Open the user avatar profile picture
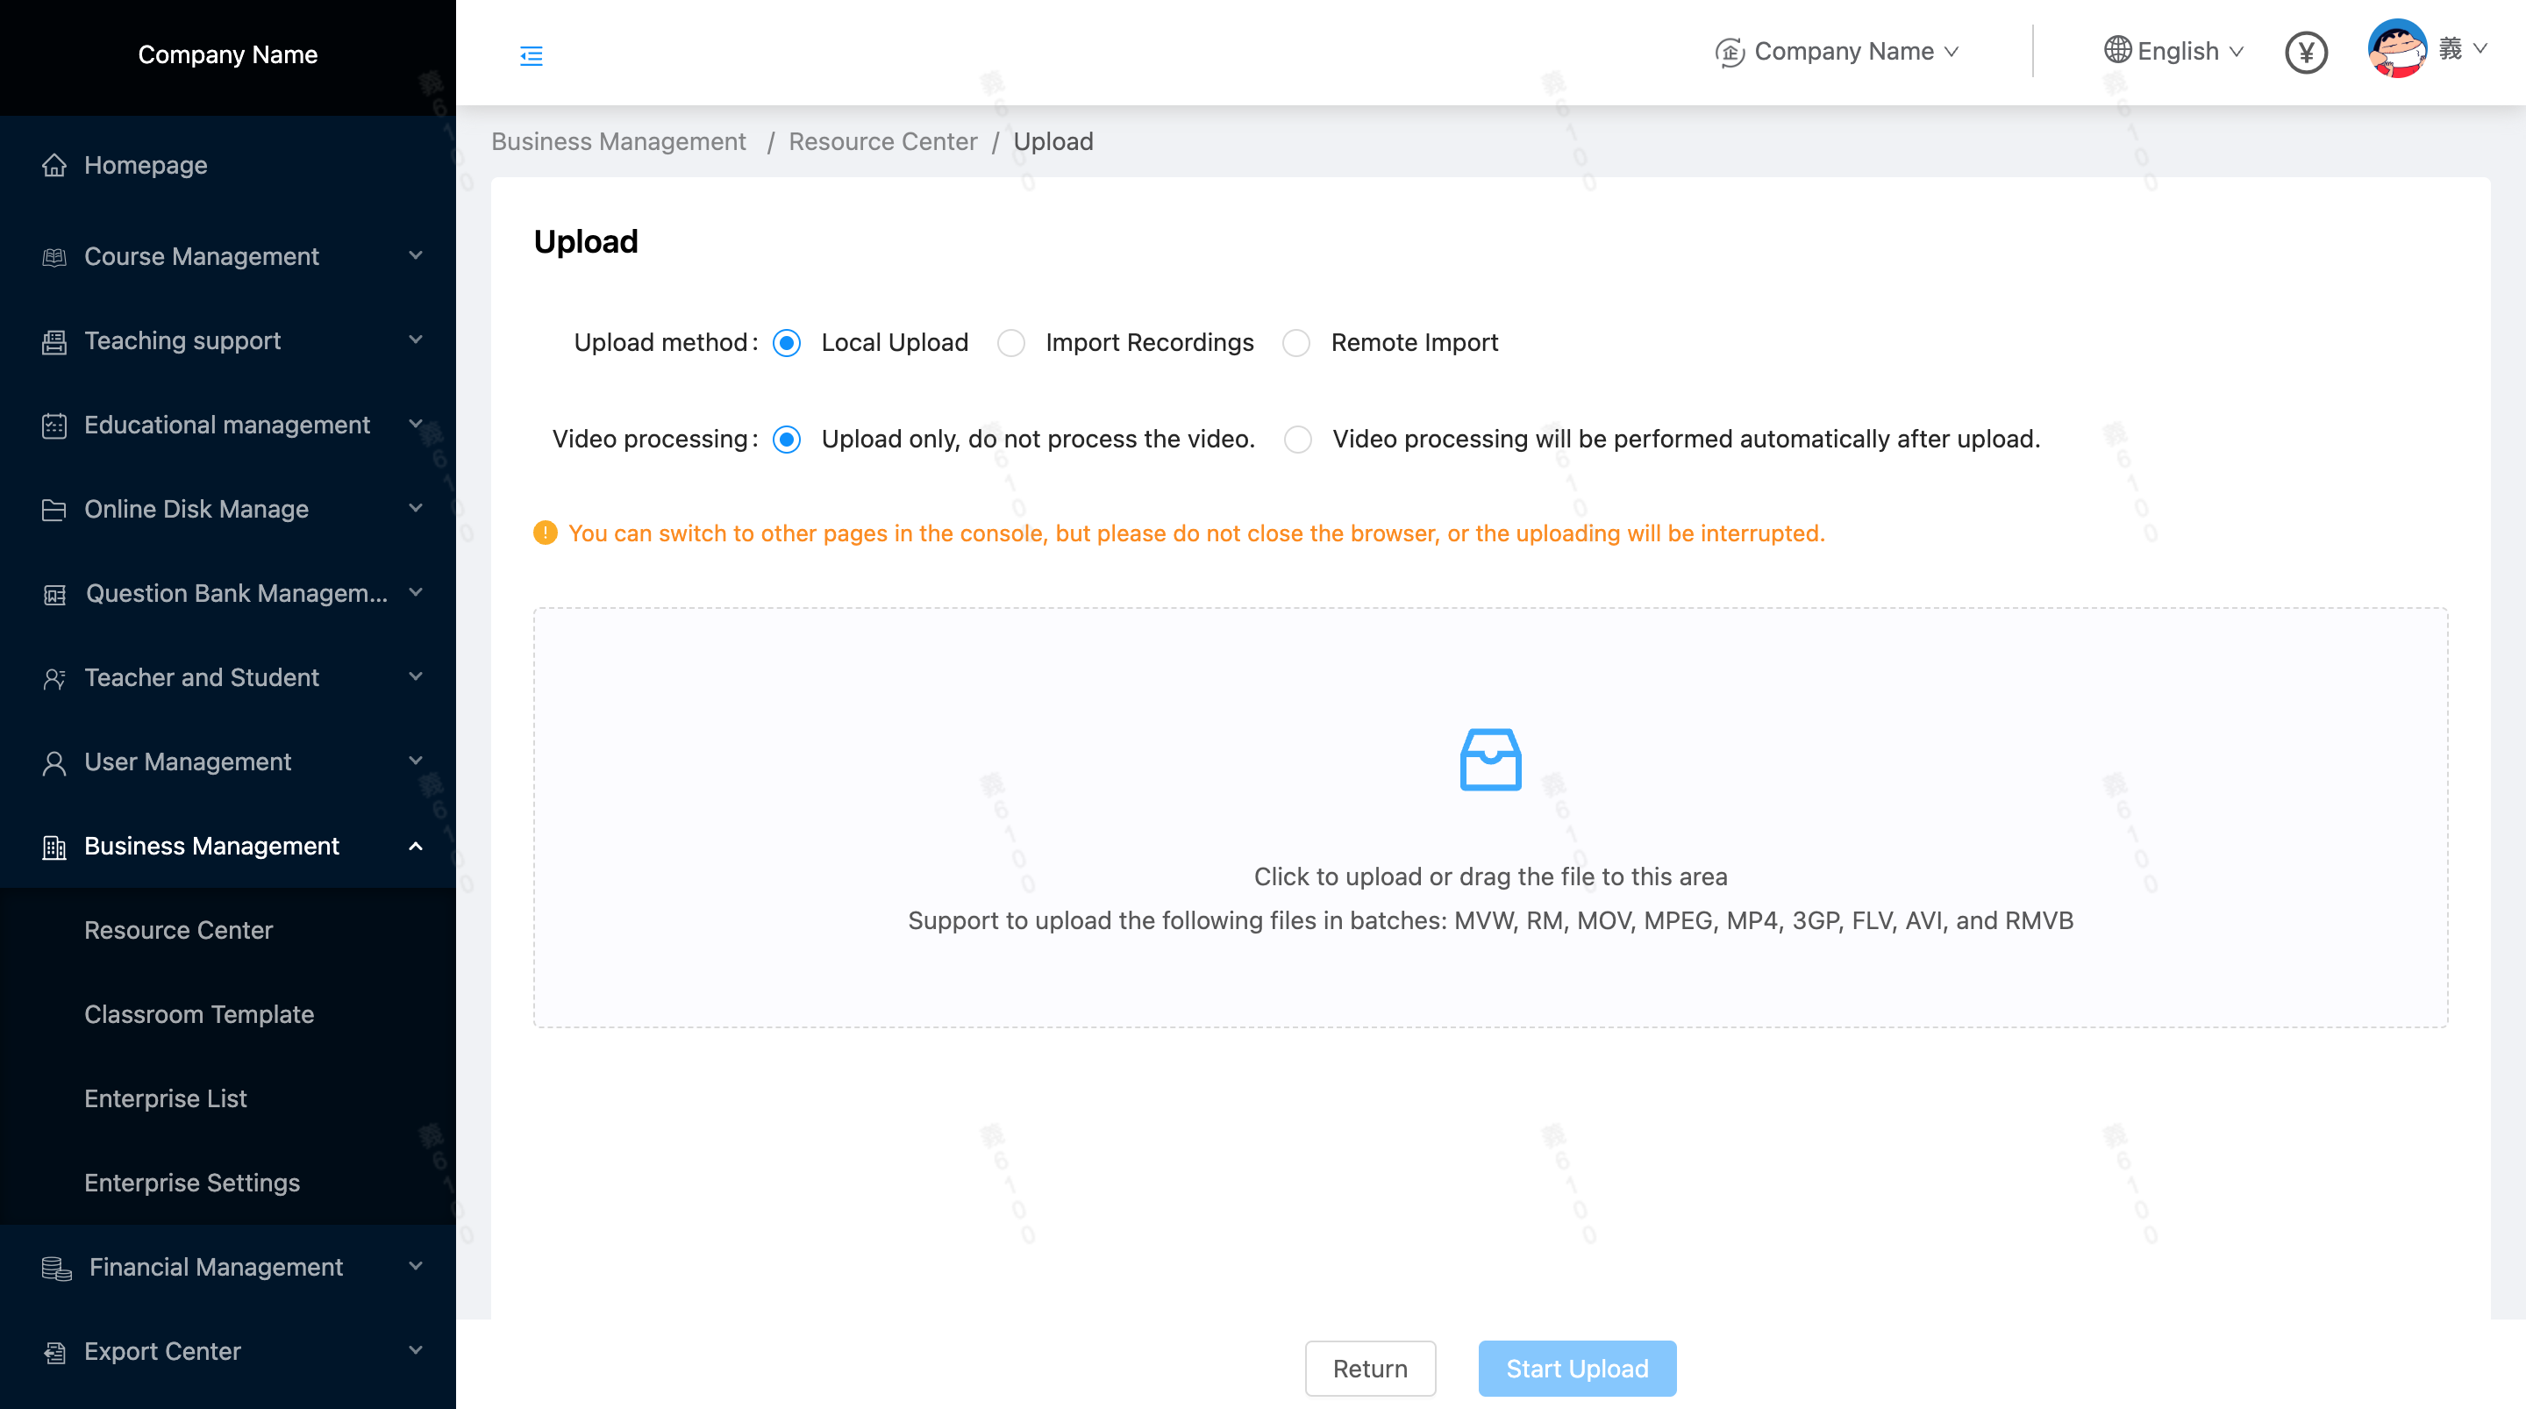 2395,49
